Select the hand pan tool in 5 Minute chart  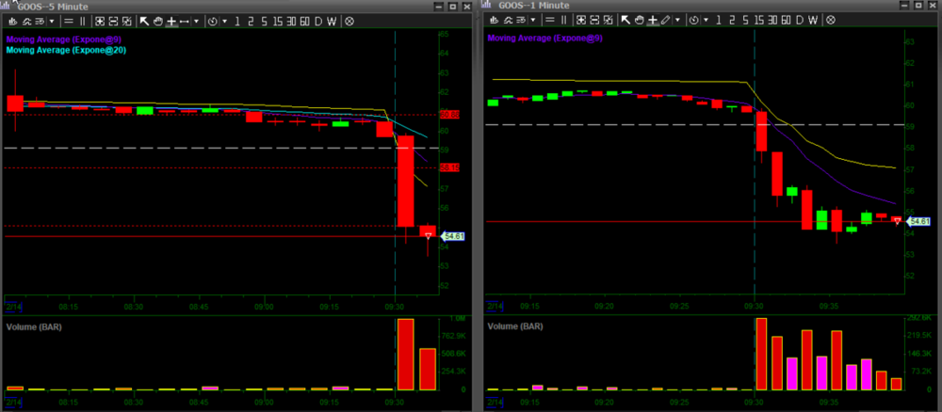[x=157, y=20]
